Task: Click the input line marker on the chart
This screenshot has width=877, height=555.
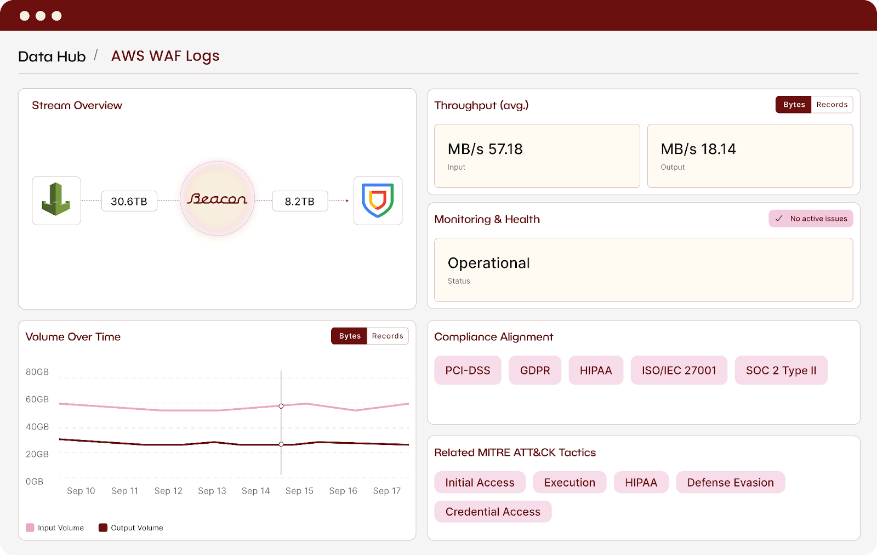Action: 281,406
